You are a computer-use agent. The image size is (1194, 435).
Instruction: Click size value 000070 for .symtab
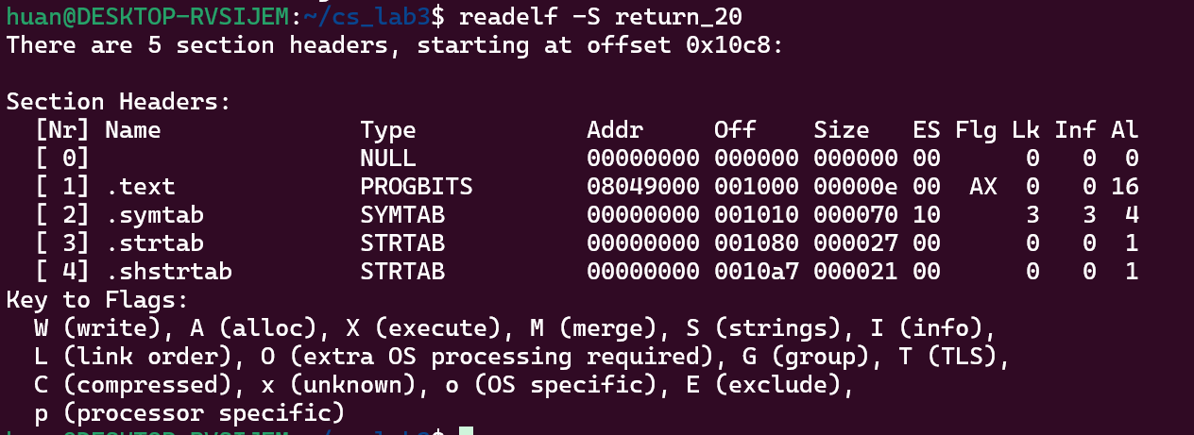(x=856, y=215)
